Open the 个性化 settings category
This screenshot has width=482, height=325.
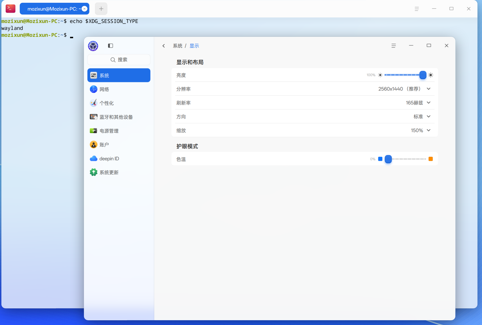coord(119,103)
